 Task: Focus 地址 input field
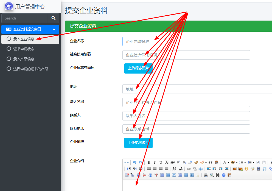(197, 89)
